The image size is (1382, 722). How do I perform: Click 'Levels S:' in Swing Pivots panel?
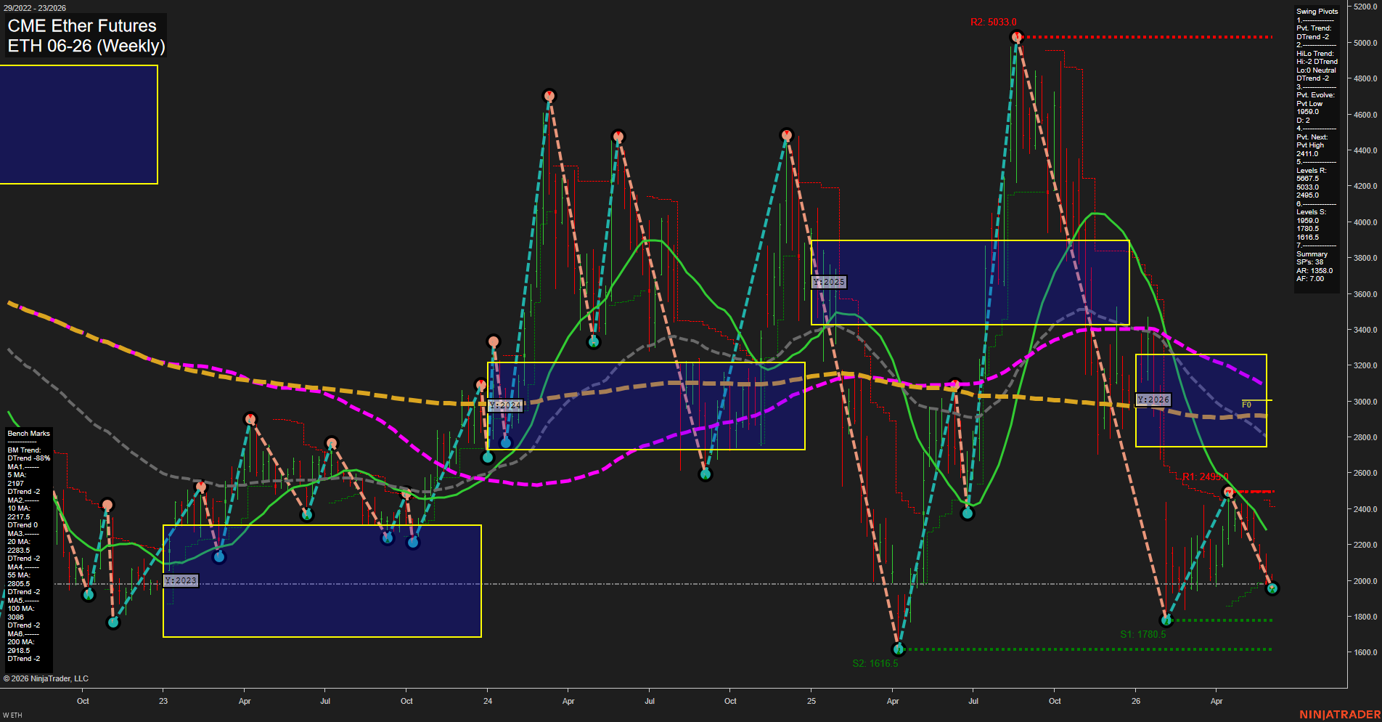click(x=1311, y=212)
